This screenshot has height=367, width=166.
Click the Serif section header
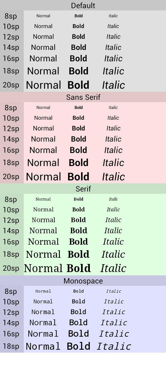click(x=83, y=189)
